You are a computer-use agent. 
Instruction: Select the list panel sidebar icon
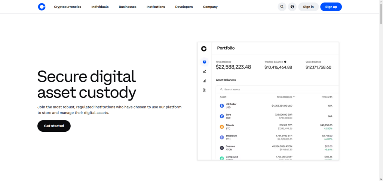pyautogui.click(x=205, y=90)
